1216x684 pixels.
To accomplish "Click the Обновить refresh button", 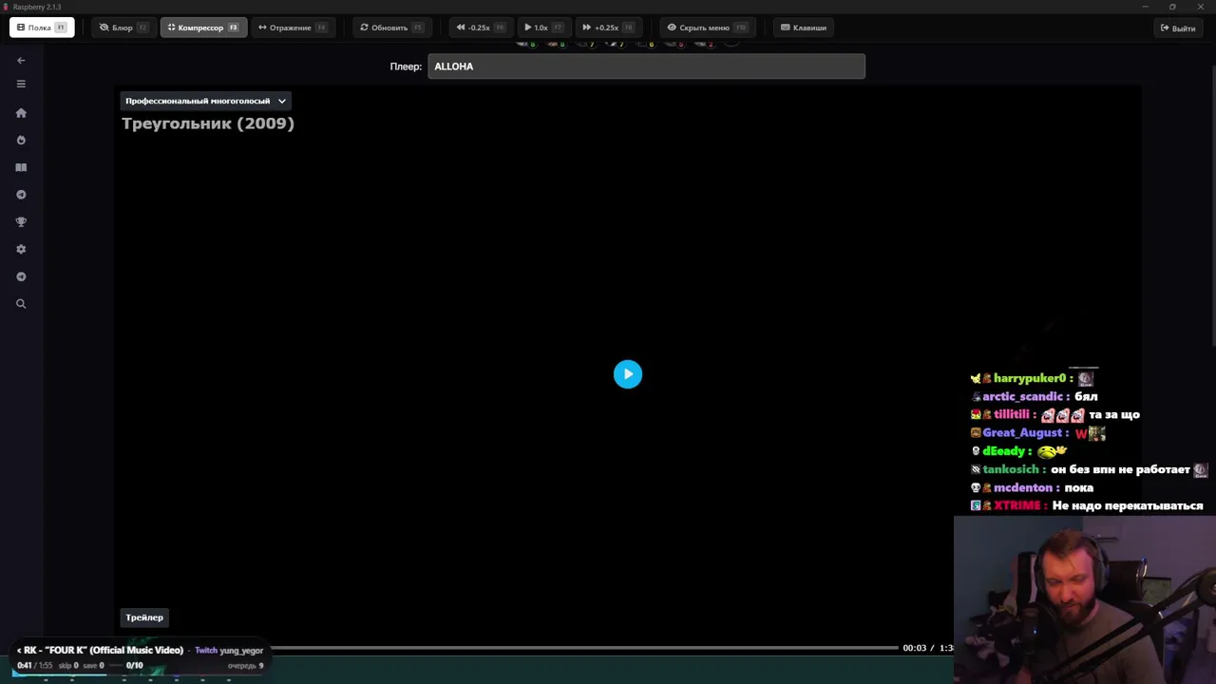I will coord(391,28).
